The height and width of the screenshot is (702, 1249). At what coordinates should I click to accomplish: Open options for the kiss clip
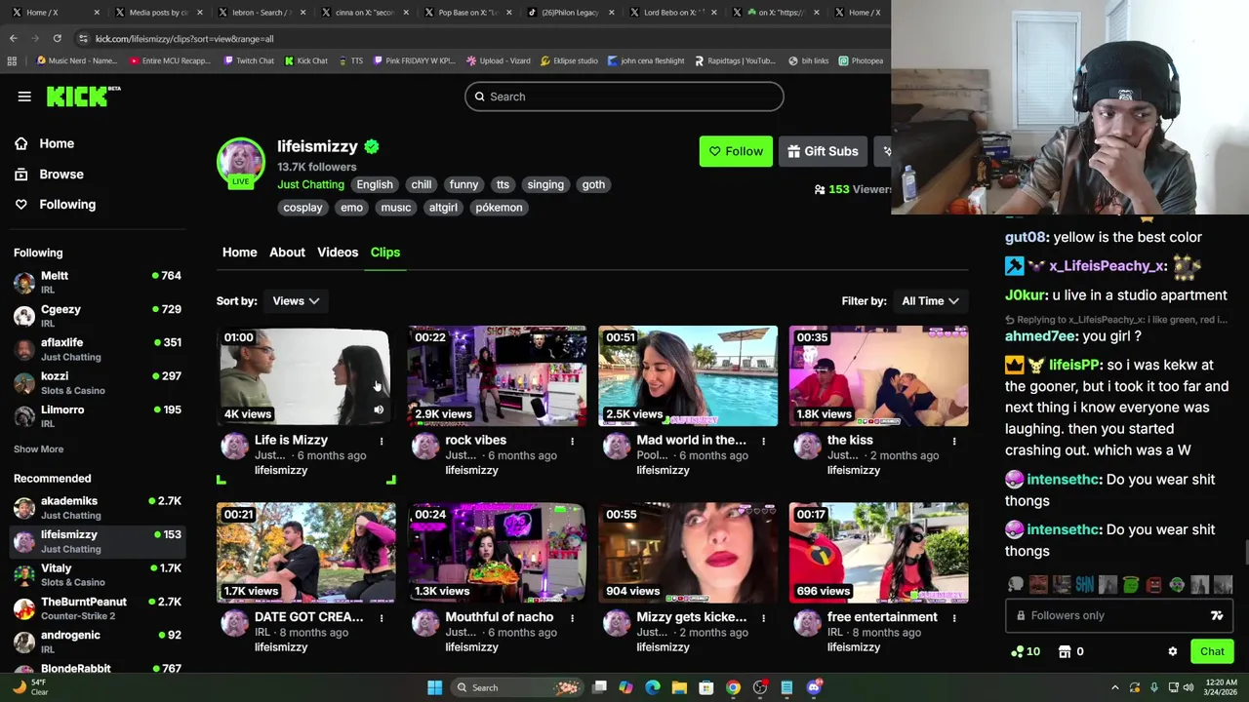pyautogui.click(x=954, y=442)
